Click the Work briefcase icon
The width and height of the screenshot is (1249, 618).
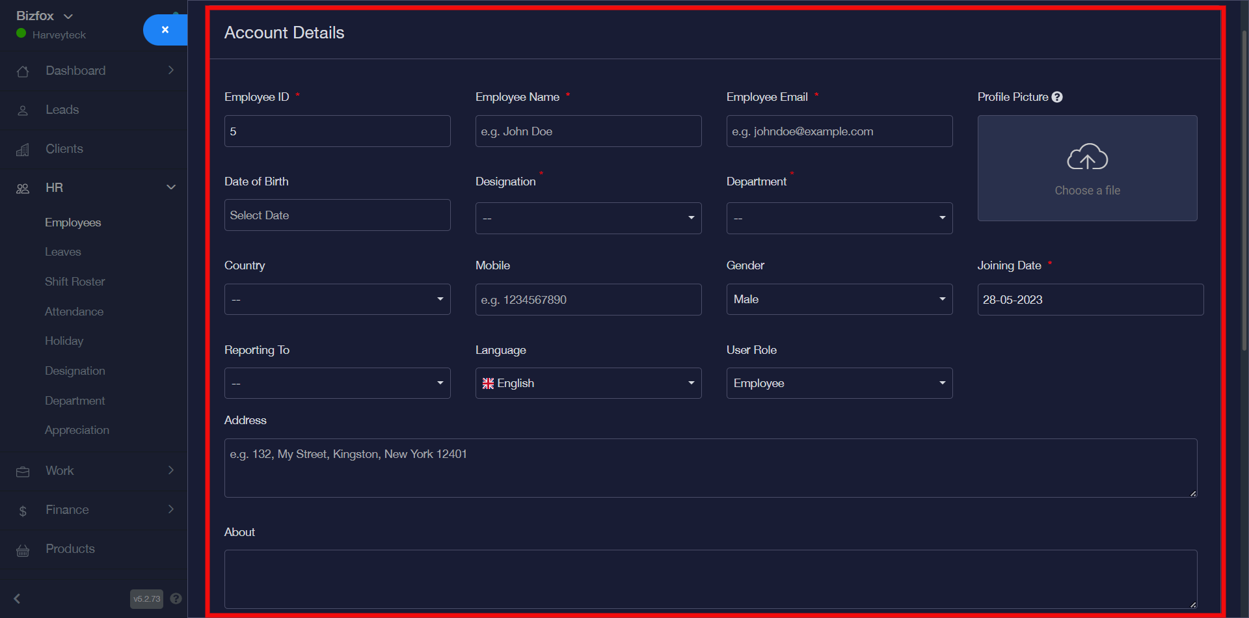pyautogui.click(x=23, y=472)
